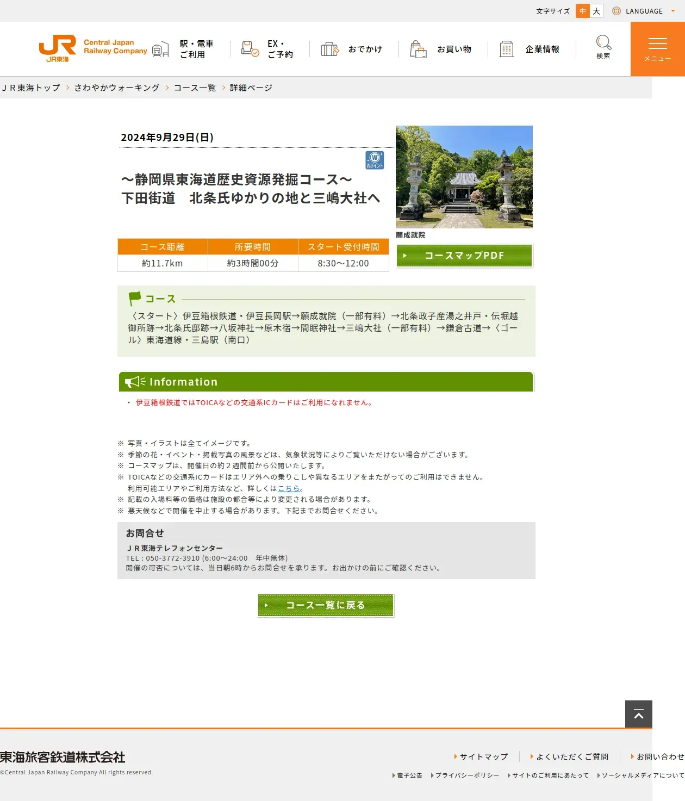This screenshot has height=801, width=685.
Task: Go to ＪＲ東海トップ breadcrumb
Action: point(31,88)
